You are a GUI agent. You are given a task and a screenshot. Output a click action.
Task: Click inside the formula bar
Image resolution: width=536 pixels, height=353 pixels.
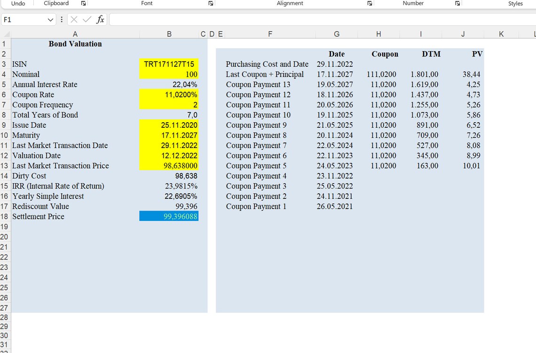coord(235,20)
